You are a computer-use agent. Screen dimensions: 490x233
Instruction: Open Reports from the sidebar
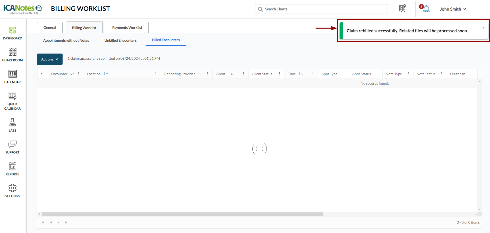pos(12,169)
